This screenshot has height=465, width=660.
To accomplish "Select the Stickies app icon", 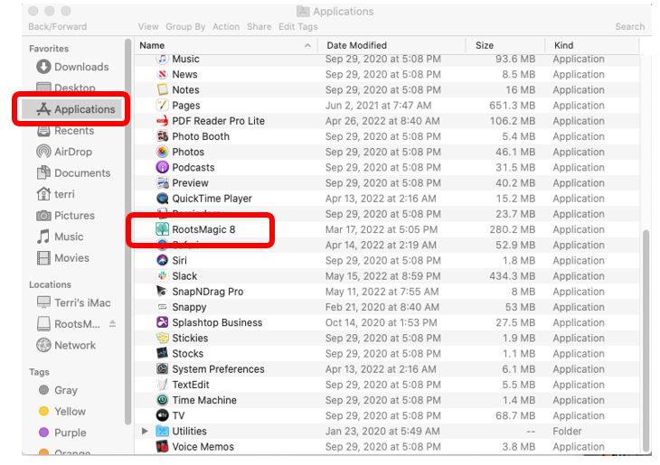I will (x=163, y=338).
